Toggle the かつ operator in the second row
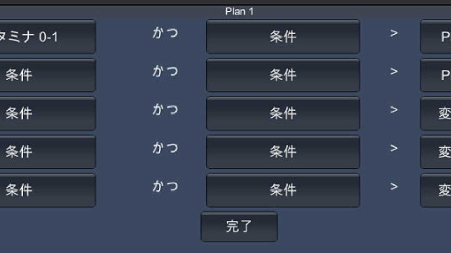 point(165,72)
